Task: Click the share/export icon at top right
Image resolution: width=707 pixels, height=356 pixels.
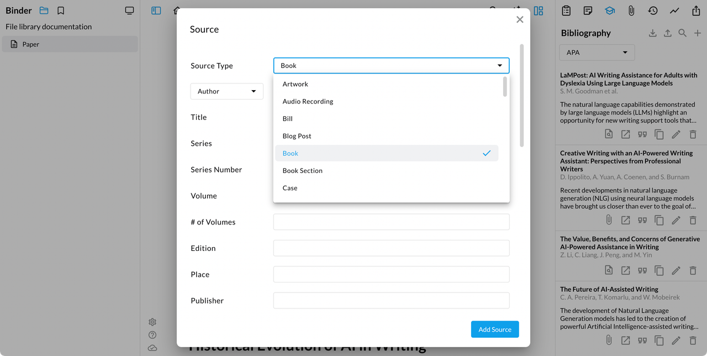Action: pos(696,11)
